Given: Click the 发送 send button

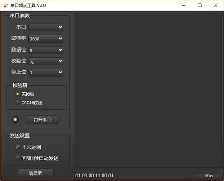Looking at the screenshot, I should point(208,176).
